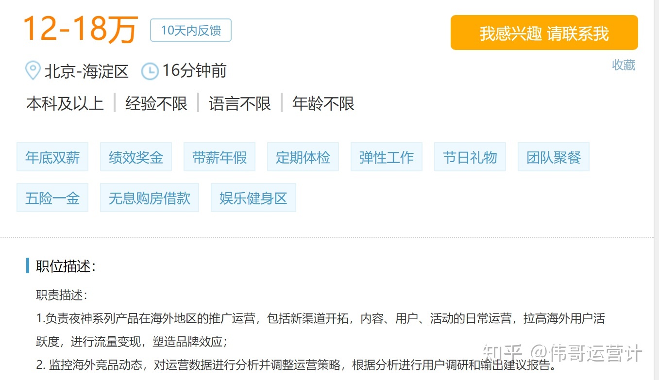Click the location text 北京-海淀区
The image size is (659, 380).
coord(86,72)
